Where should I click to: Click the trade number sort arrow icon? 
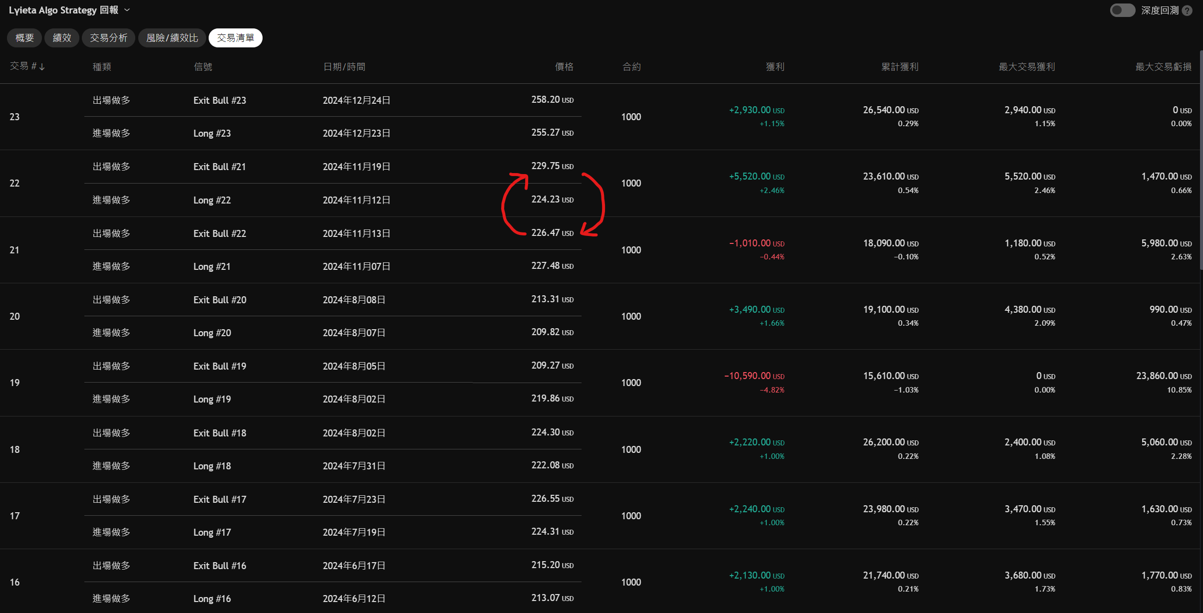[x=42, y=67]
